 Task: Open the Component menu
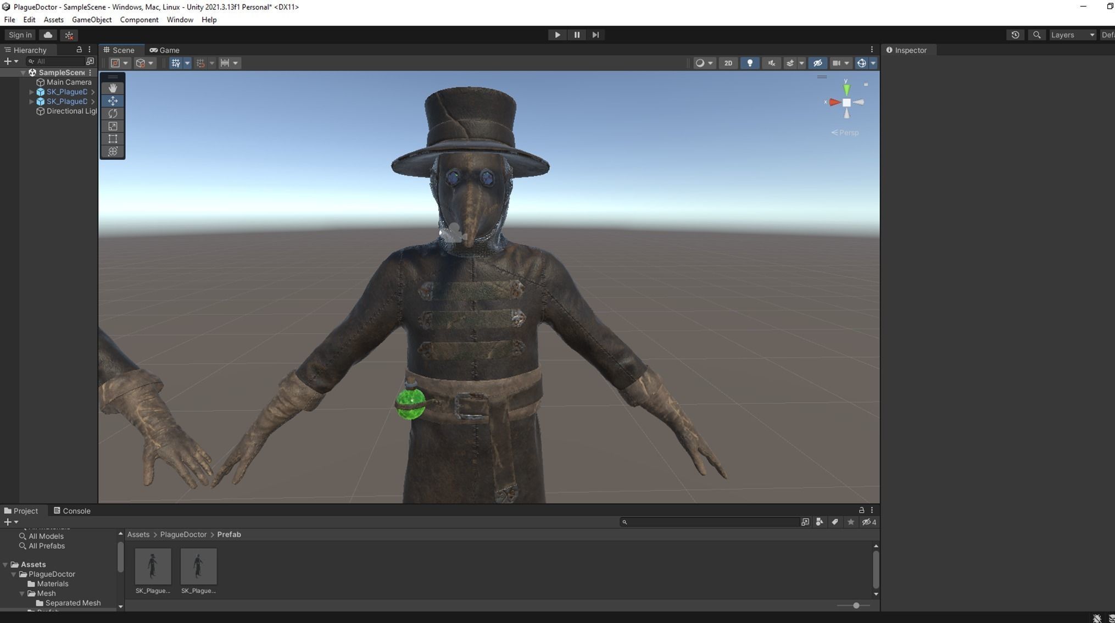tap(139, 20)
